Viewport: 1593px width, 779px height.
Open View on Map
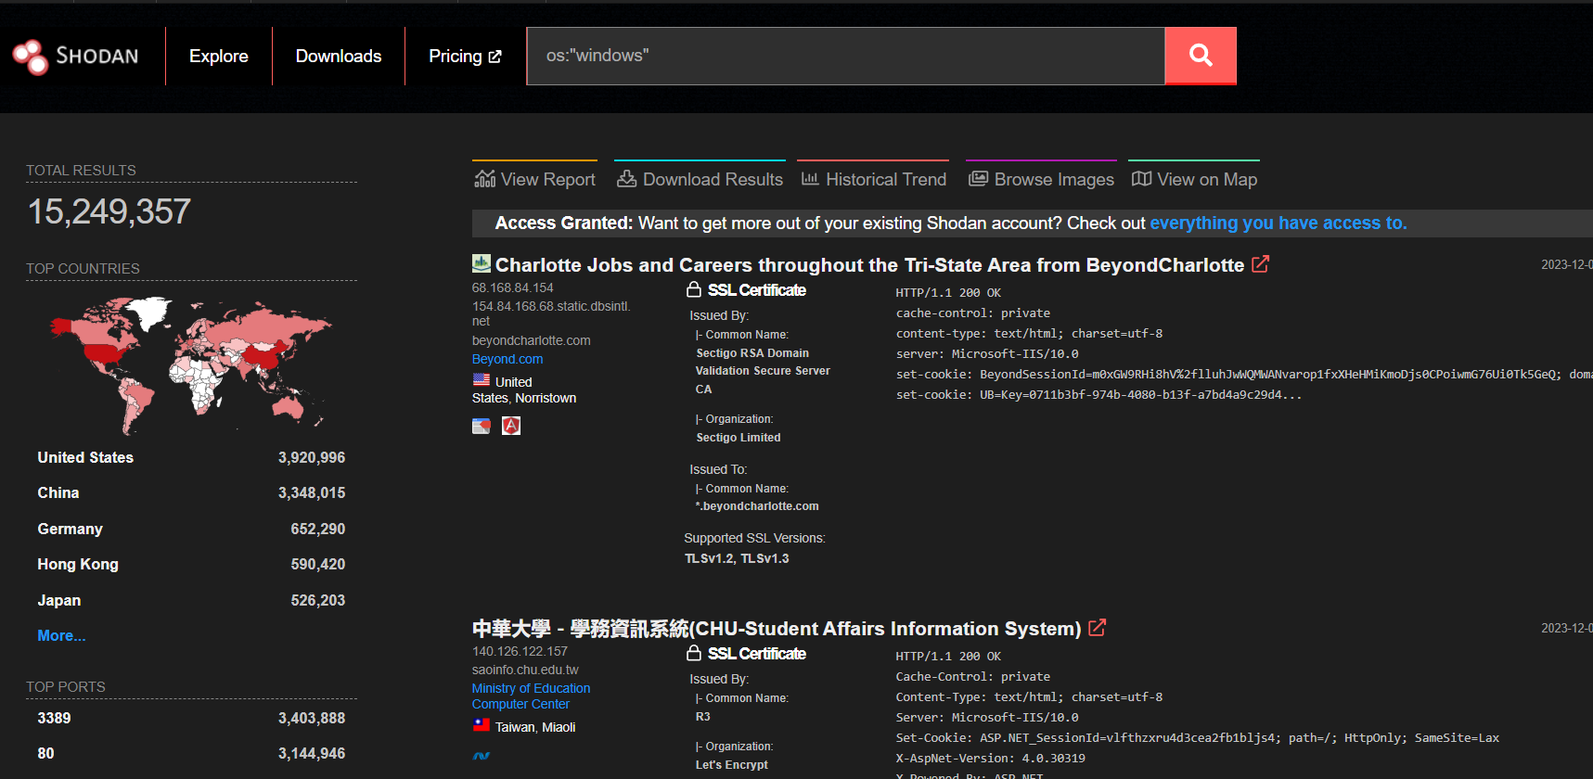click(1195, 179)
